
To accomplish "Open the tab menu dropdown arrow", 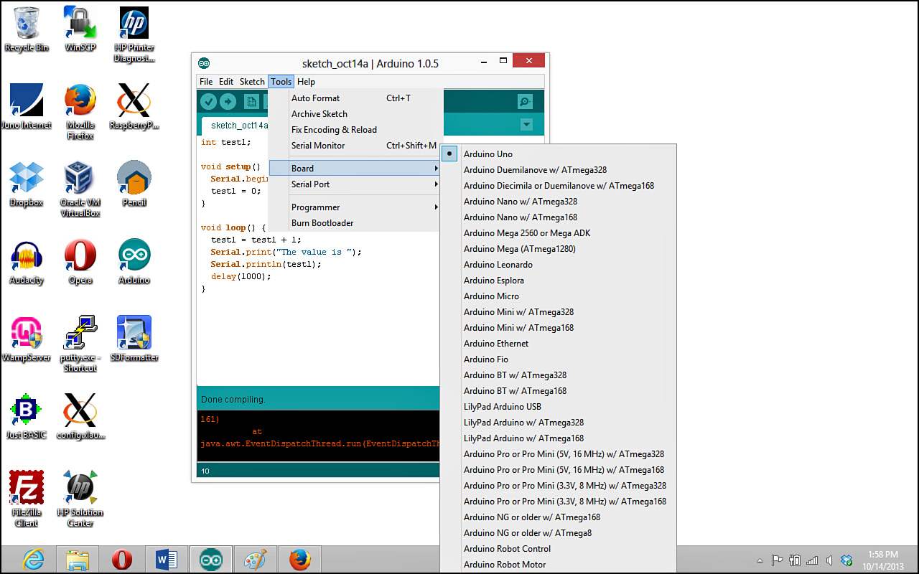I will point(526,125).
